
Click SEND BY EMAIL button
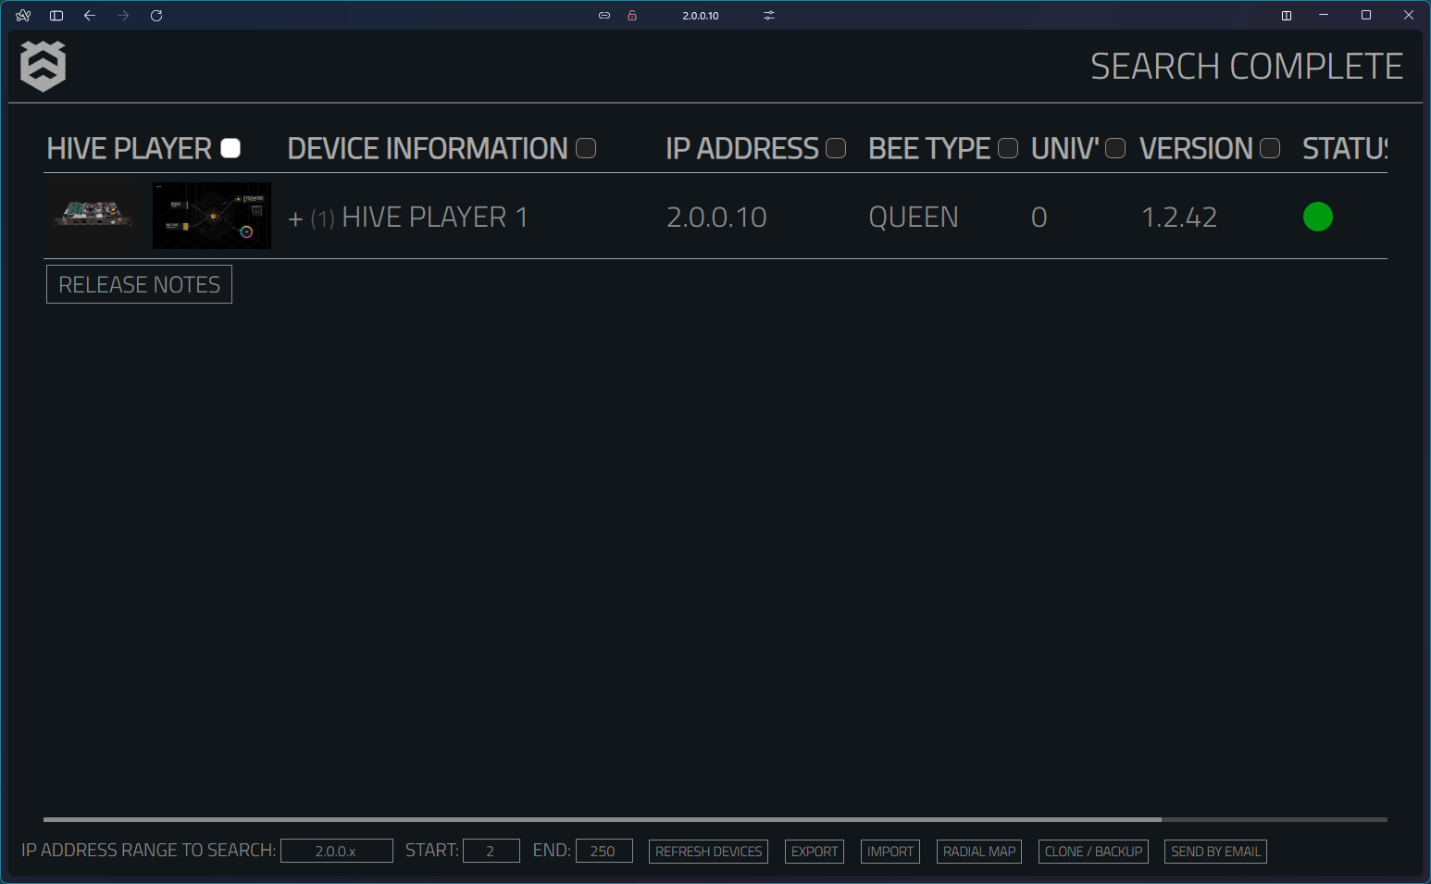pos(1215,852)
